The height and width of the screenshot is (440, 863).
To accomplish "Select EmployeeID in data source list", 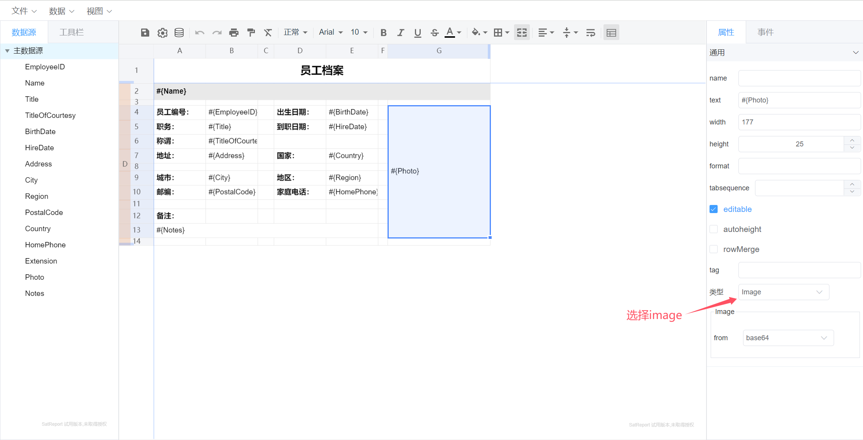I will pos(45,67).
